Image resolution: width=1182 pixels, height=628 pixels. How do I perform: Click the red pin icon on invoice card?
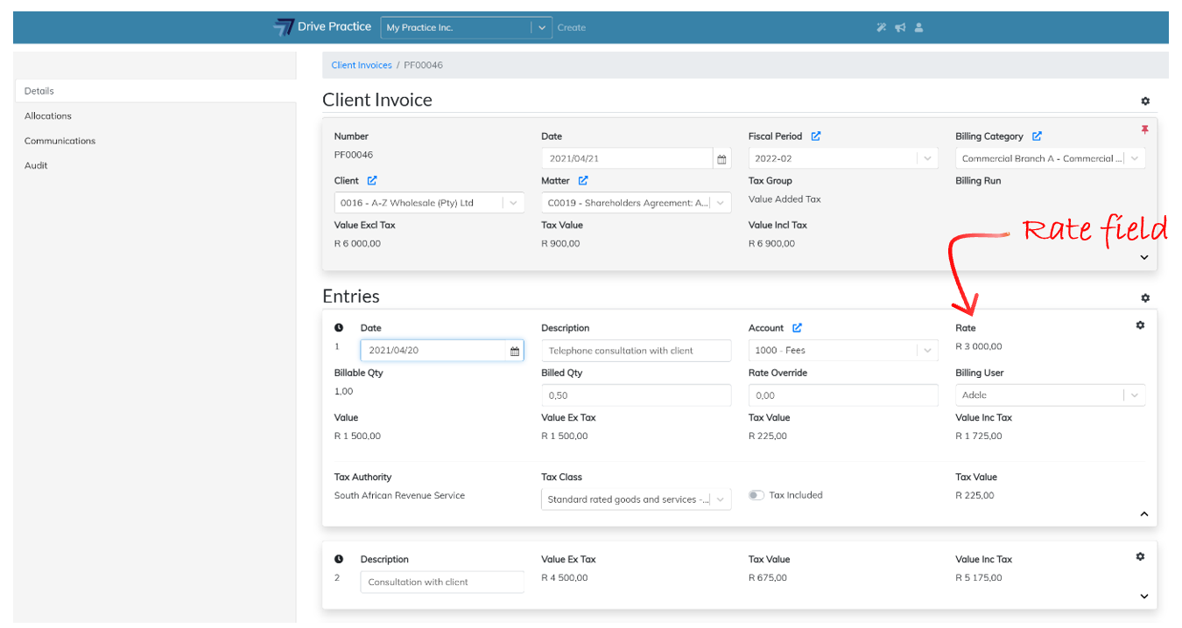click(1144, 129)
